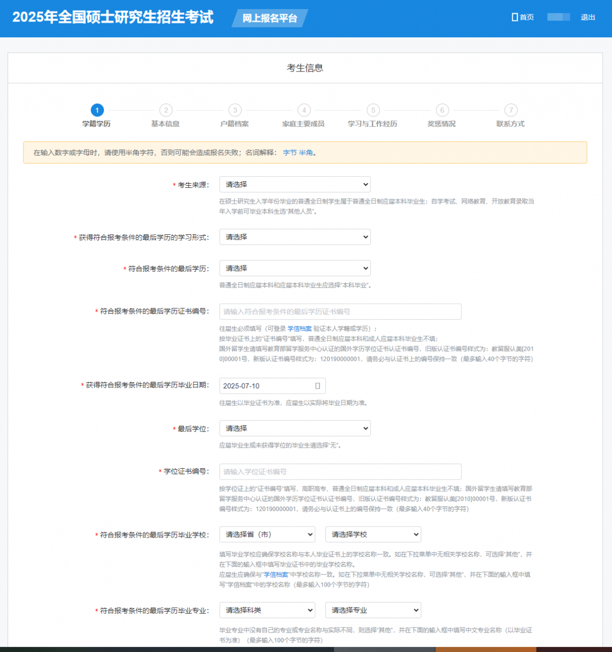Open the calendar icon in graduation date field
Screen dimensions: 612x652
[x=317, y=386]
